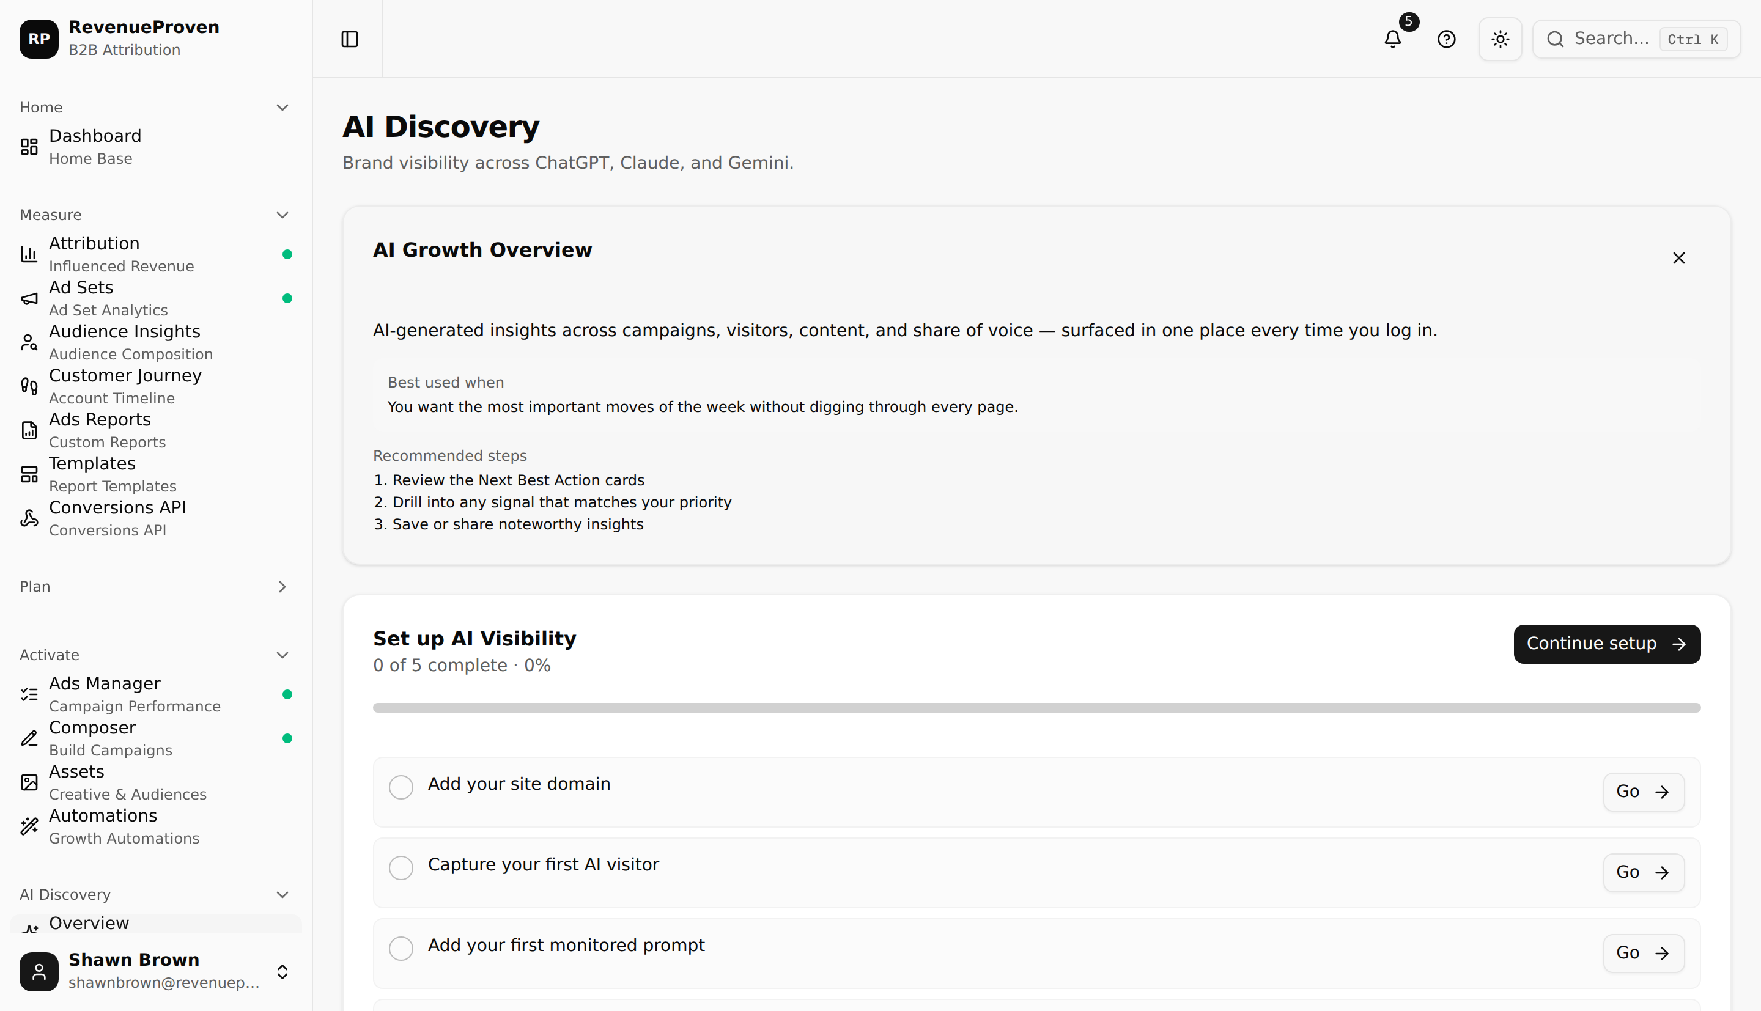Viewport: 1761px width, 1011px height.
Task: Open Customer Journey Account Timeline
Action: 155,386
